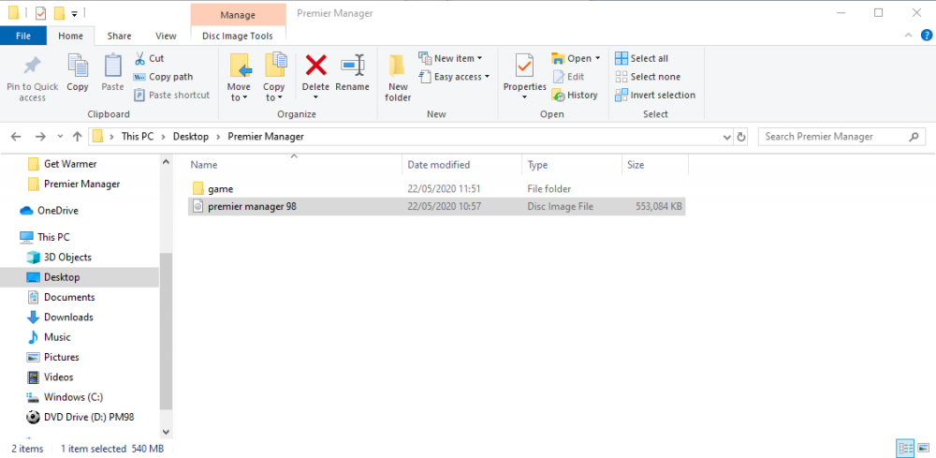936x458 pixels.
Task: Click Pin to Quick access icon
Action: [x=32, y=78]
